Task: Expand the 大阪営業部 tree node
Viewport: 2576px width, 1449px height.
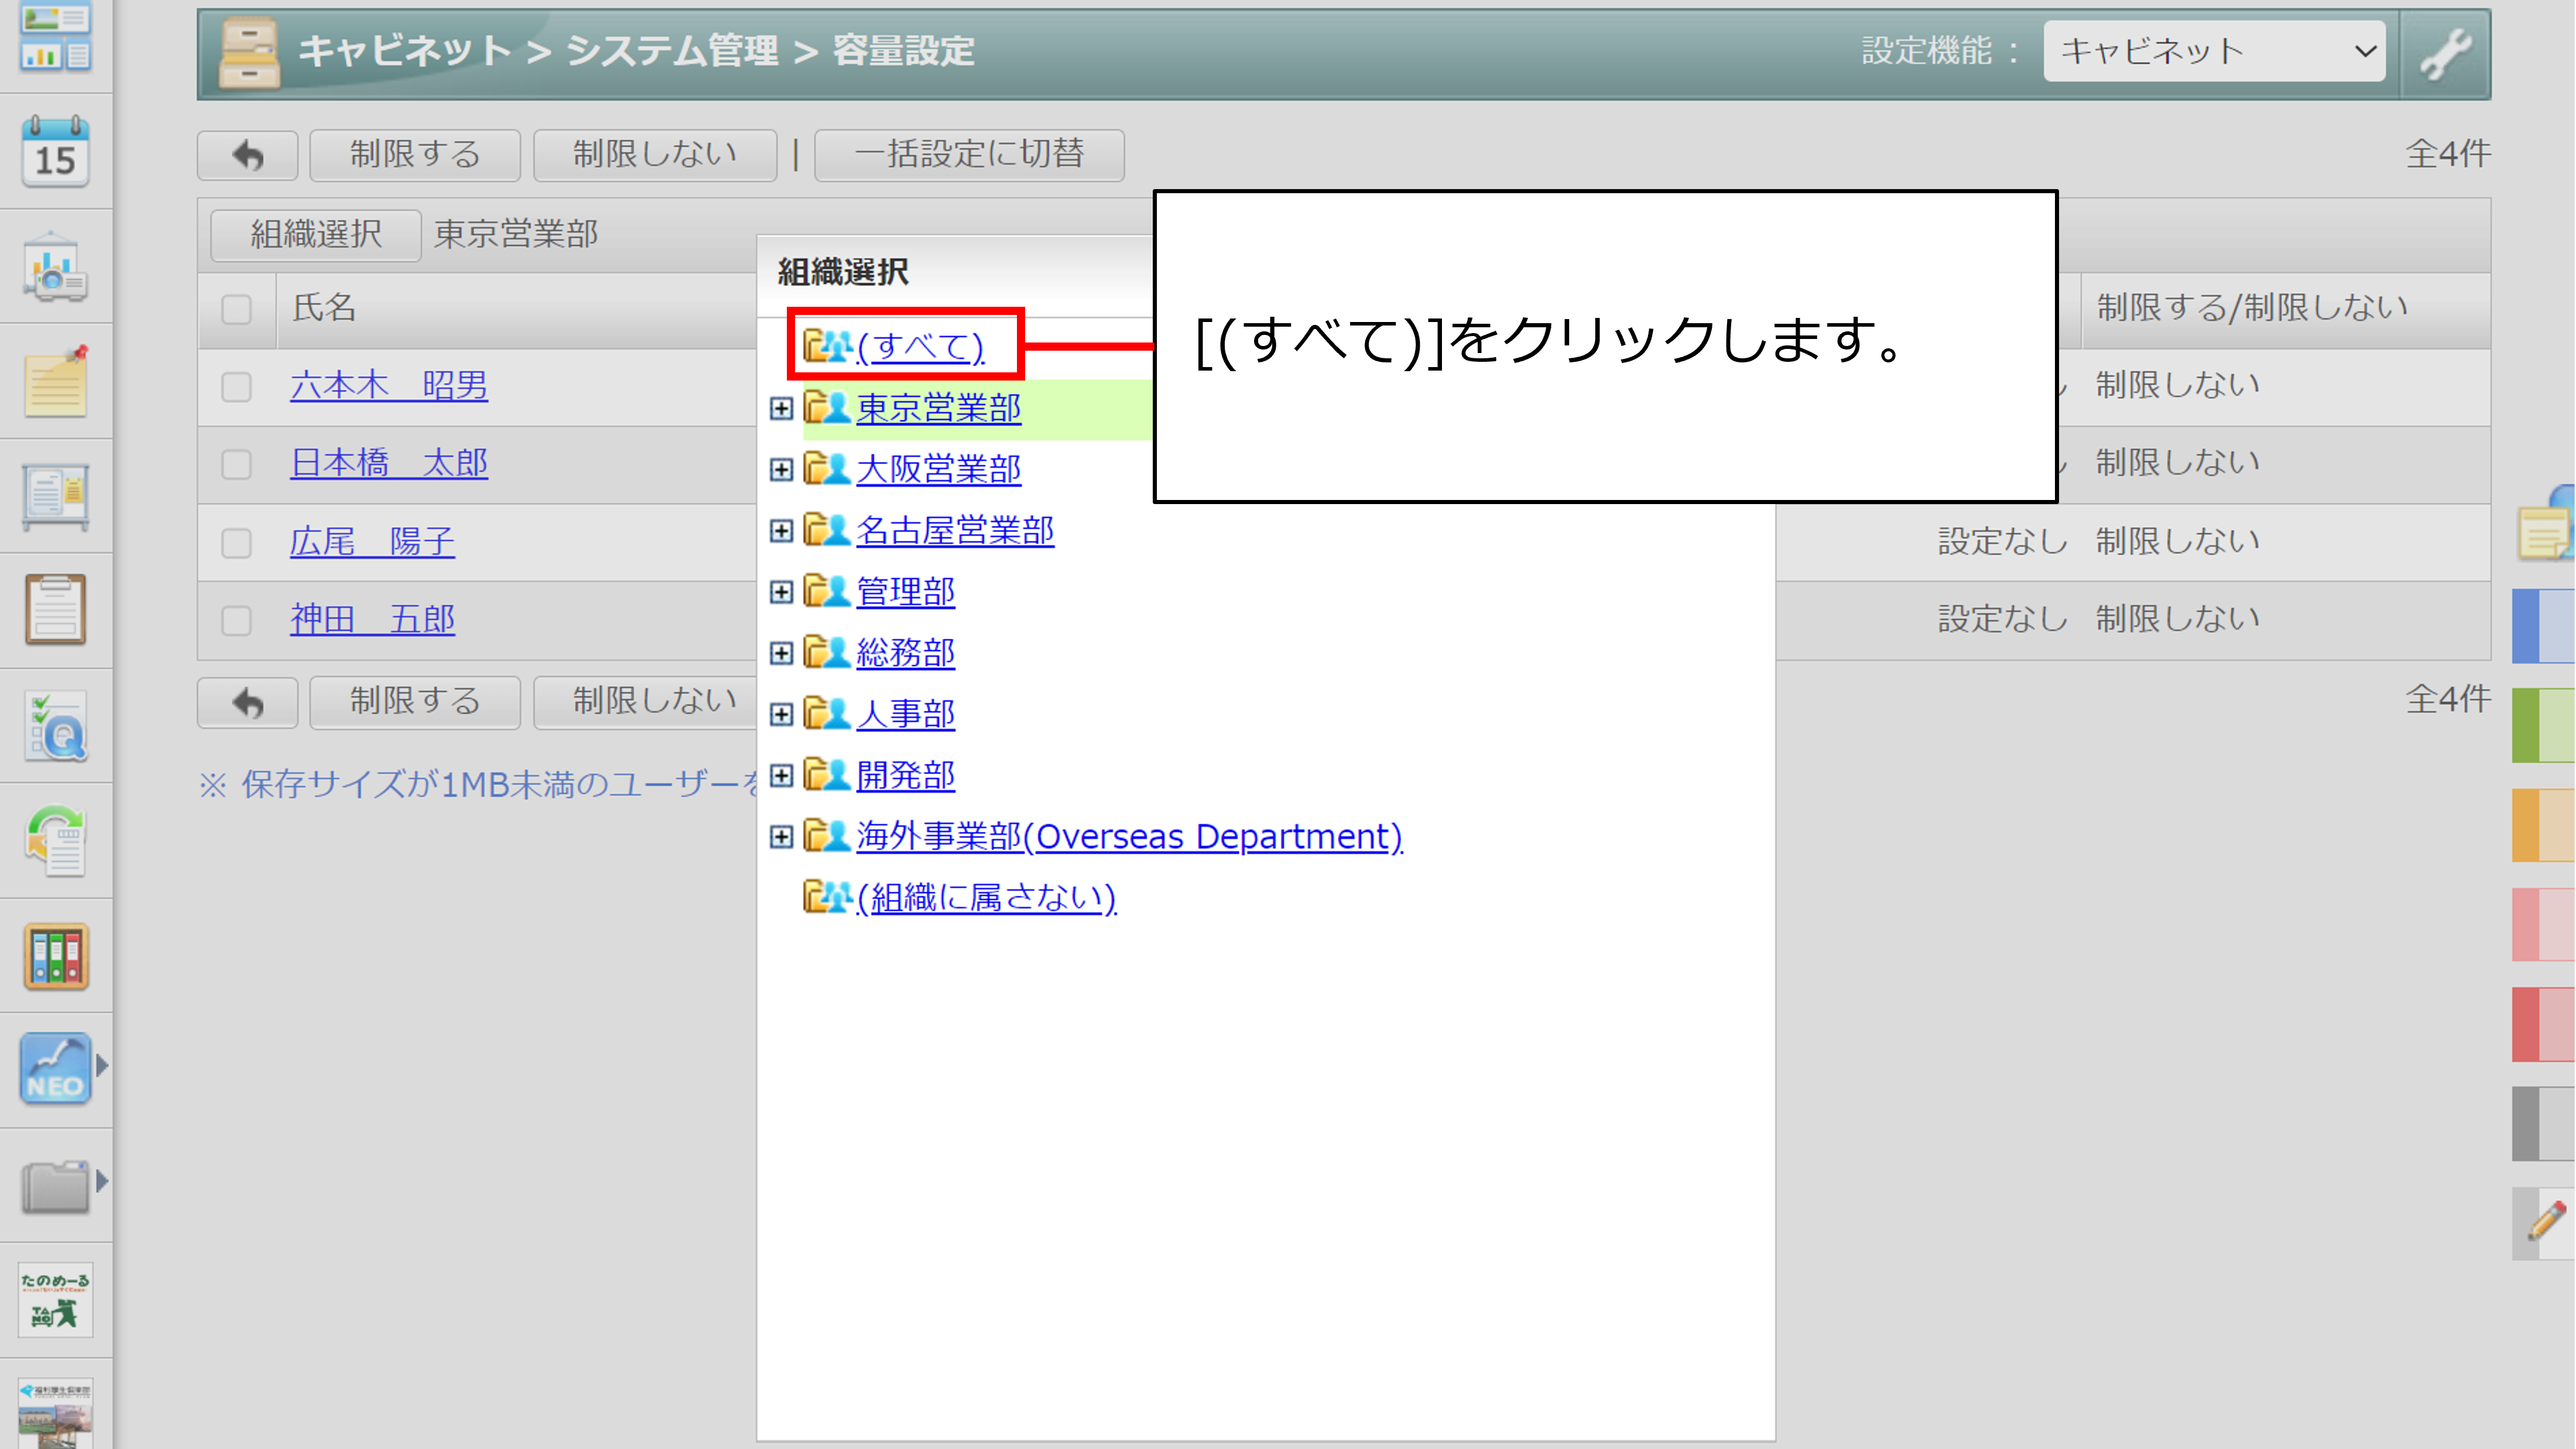Action: (x=781, y=470)
